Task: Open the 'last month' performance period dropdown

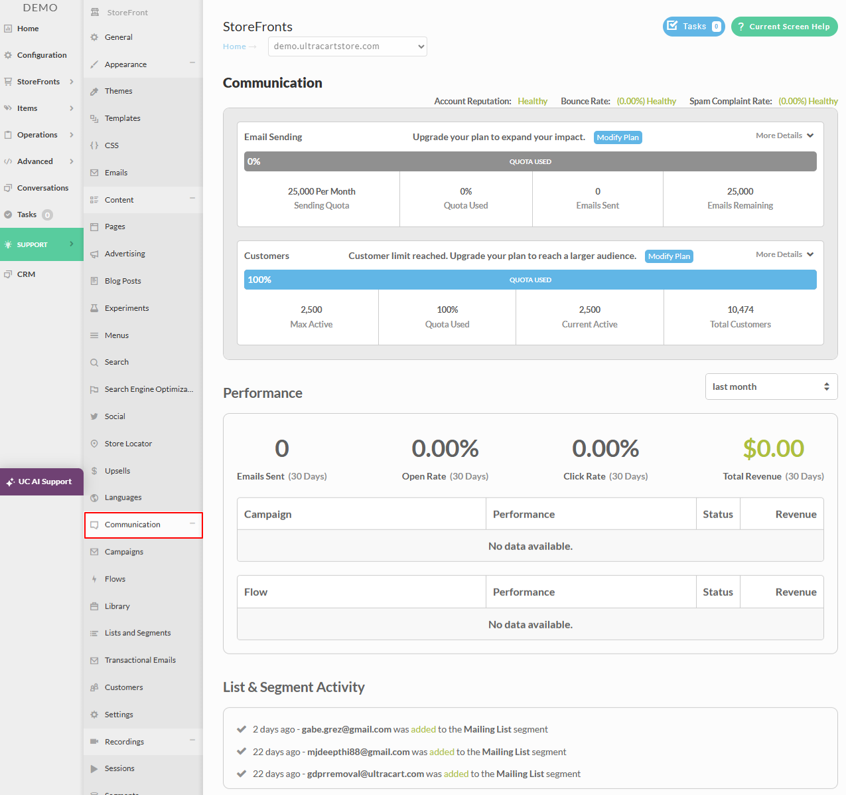Action: [771, 387]
